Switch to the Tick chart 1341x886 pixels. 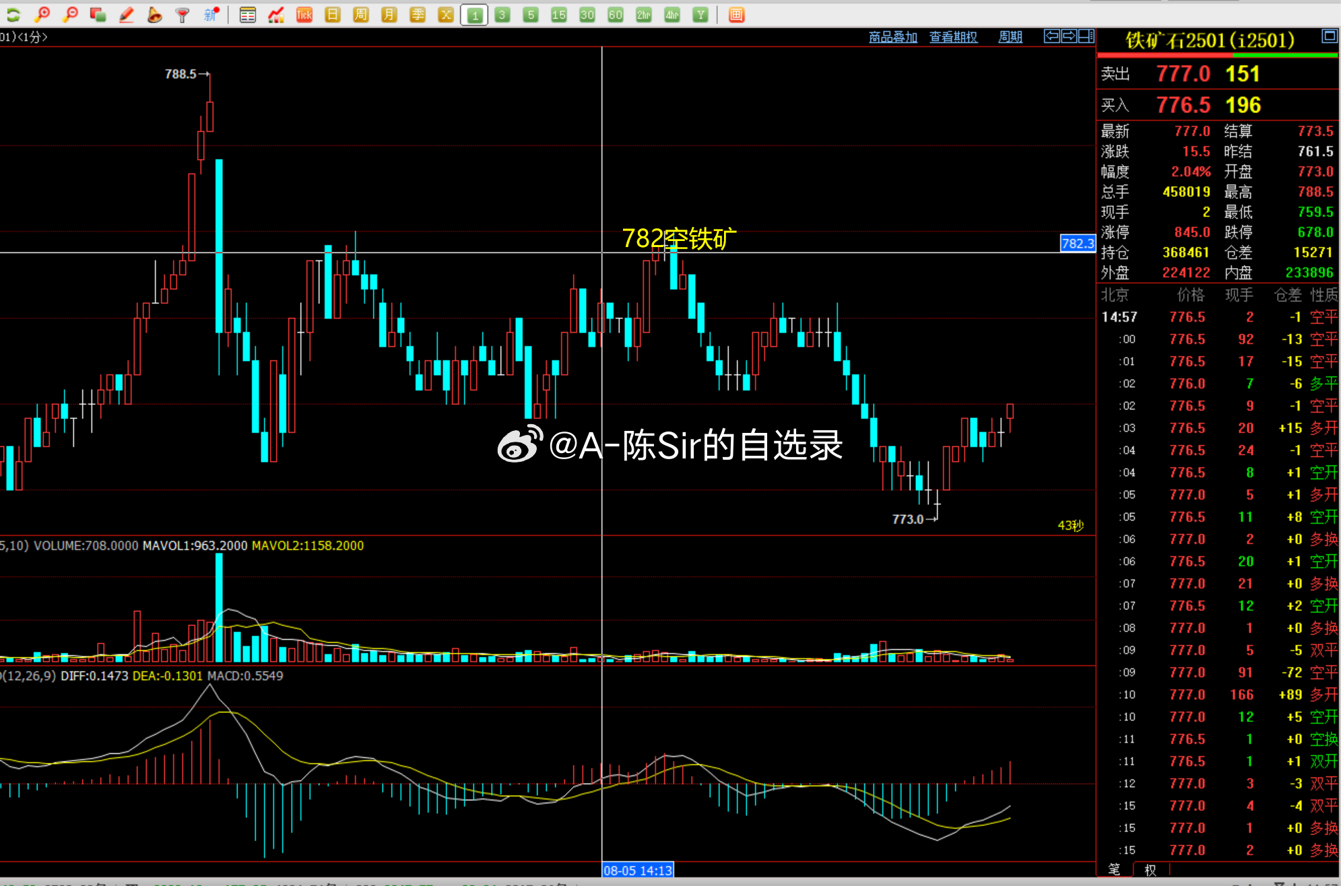(304, 15)
